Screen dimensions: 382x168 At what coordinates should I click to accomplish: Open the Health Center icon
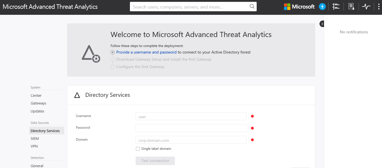366,6
